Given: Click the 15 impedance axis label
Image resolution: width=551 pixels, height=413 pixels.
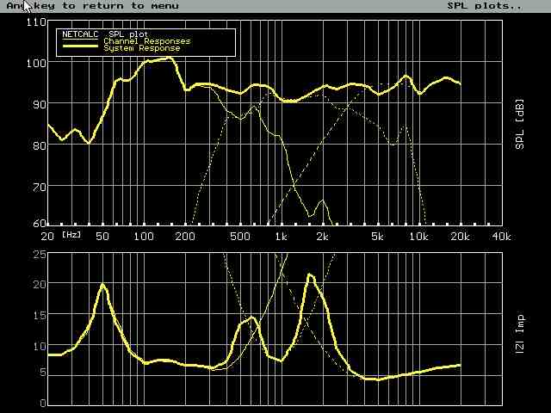Looking at the screenshot, I should tap(39, 315).
